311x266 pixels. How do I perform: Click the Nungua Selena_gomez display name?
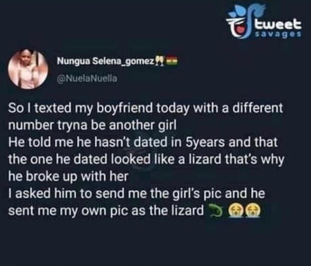[106, 61]
